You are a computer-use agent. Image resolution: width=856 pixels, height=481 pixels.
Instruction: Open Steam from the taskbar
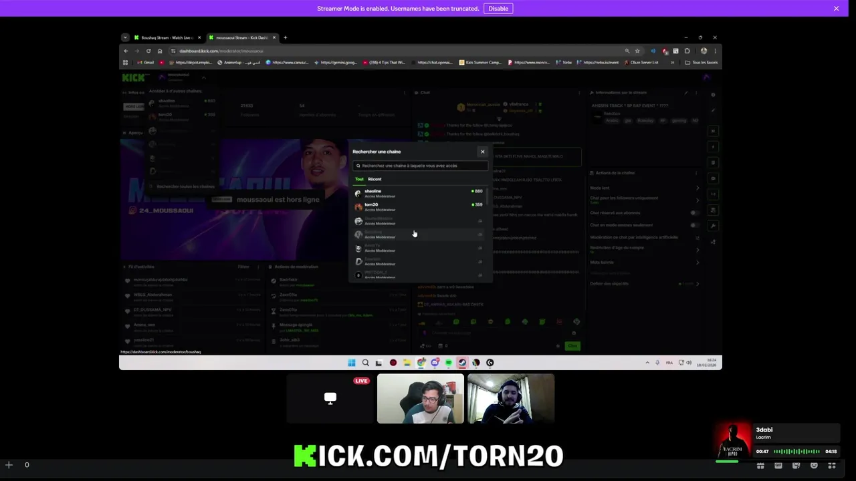point(462,363)
